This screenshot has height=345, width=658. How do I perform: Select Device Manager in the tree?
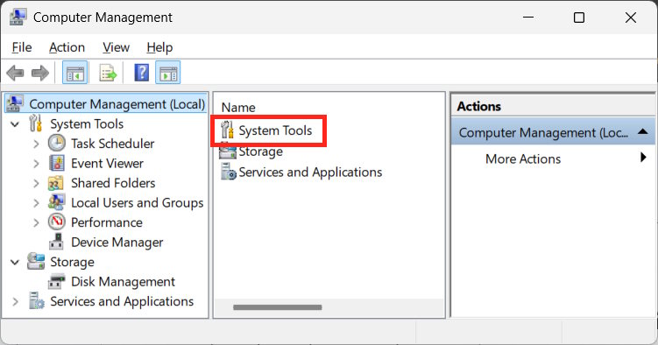(117, 242)
